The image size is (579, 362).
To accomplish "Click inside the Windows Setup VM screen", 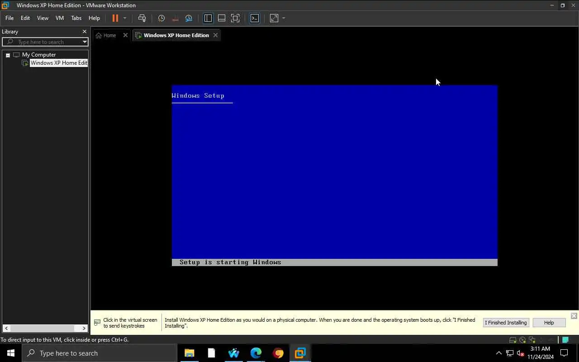I will click(x=335, y=176).
